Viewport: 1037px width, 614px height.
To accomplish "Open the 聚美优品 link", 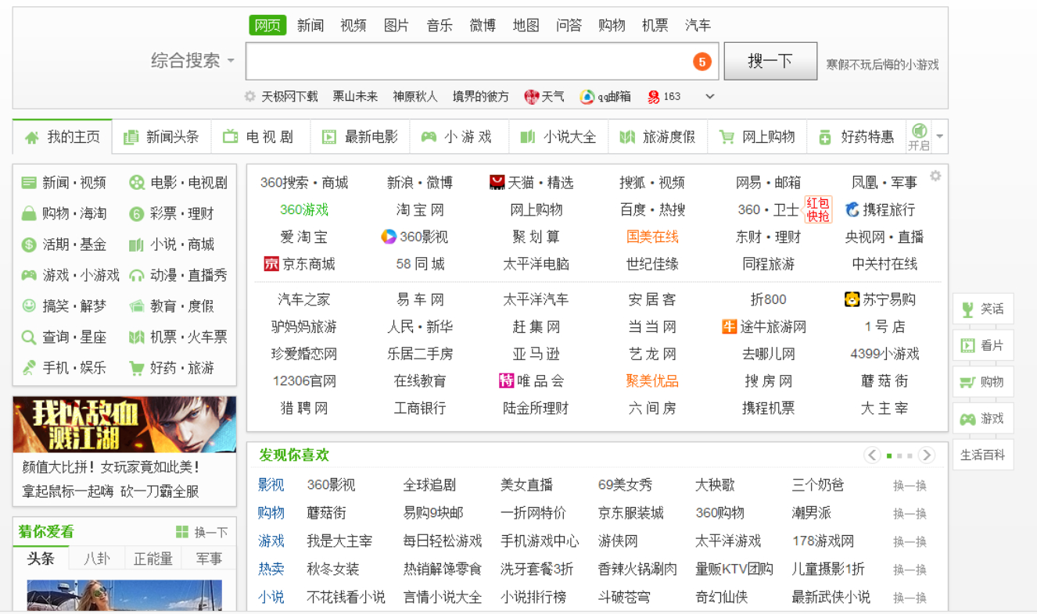I will [652, 381].
